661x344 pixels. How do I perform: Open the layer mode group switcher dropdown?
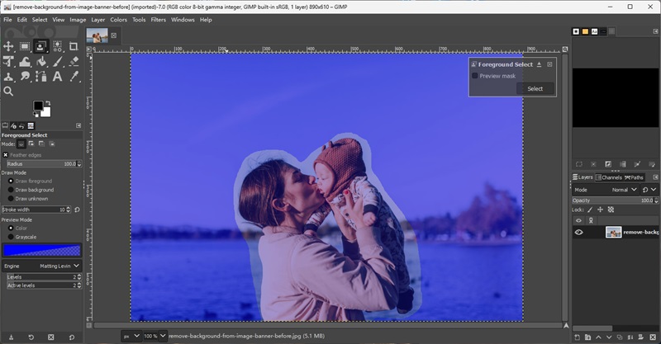point(649,190)
